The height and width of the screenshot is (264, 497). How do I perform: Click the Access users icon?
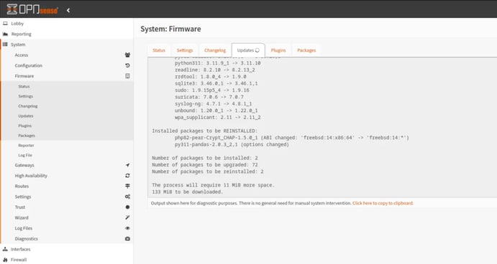pyautogui.click(x=127, y=55)
